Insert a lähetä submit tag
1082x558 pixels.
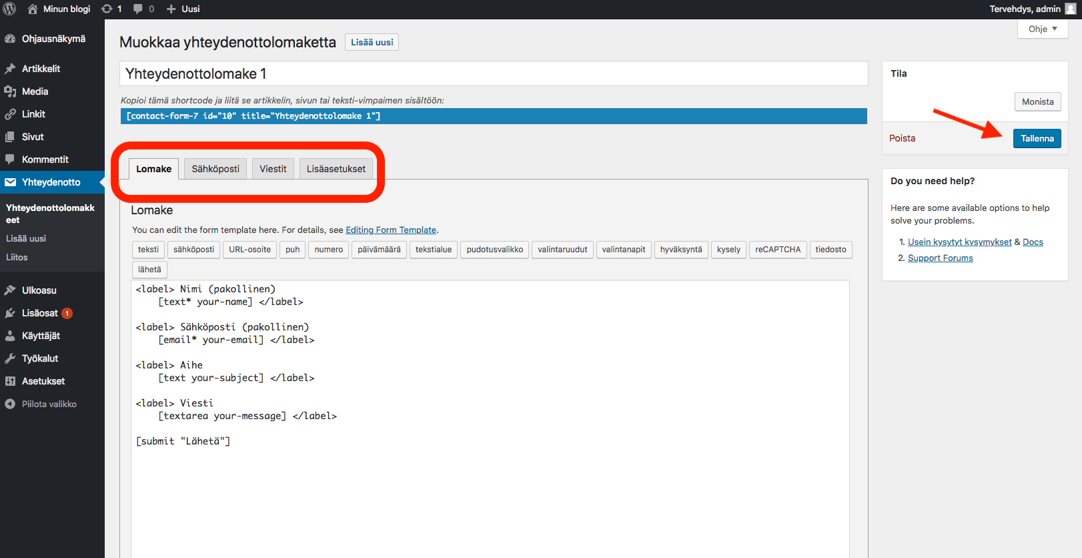pos(149,270)
